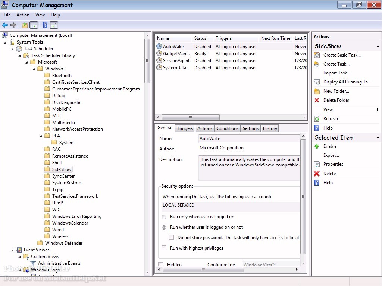Viewport: 382px width, 286px height.
Task: Click the Name column header
Action: click(x=173, y=38)
